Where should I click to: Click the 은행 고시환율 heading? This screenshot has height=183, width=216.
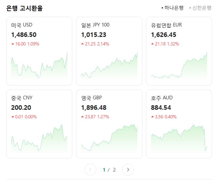click(25, 8)
